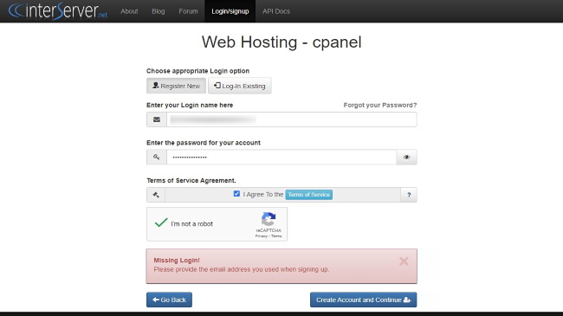Focus the Login name input field

tap(292, 119)
